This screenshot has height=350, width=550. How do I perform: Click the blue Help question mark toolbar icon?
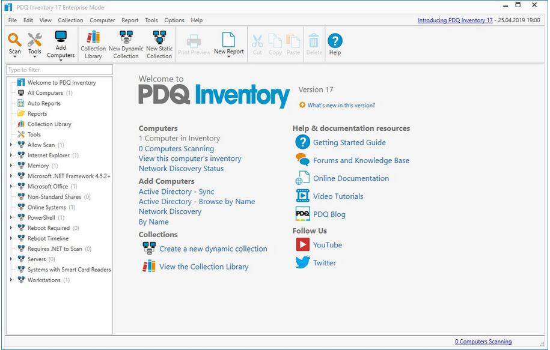pos(335,40)
